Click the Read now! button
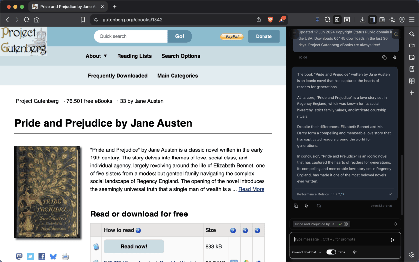 coord(134,246)
